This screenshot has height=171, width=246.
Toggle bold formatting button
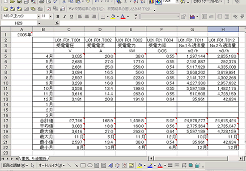click(58, 17)
